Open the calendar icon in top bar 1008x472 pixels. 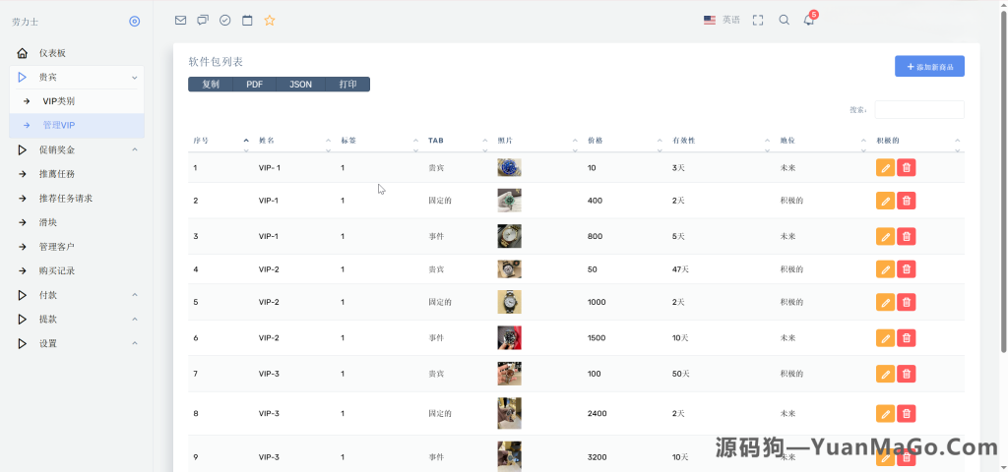coord(247,21)
